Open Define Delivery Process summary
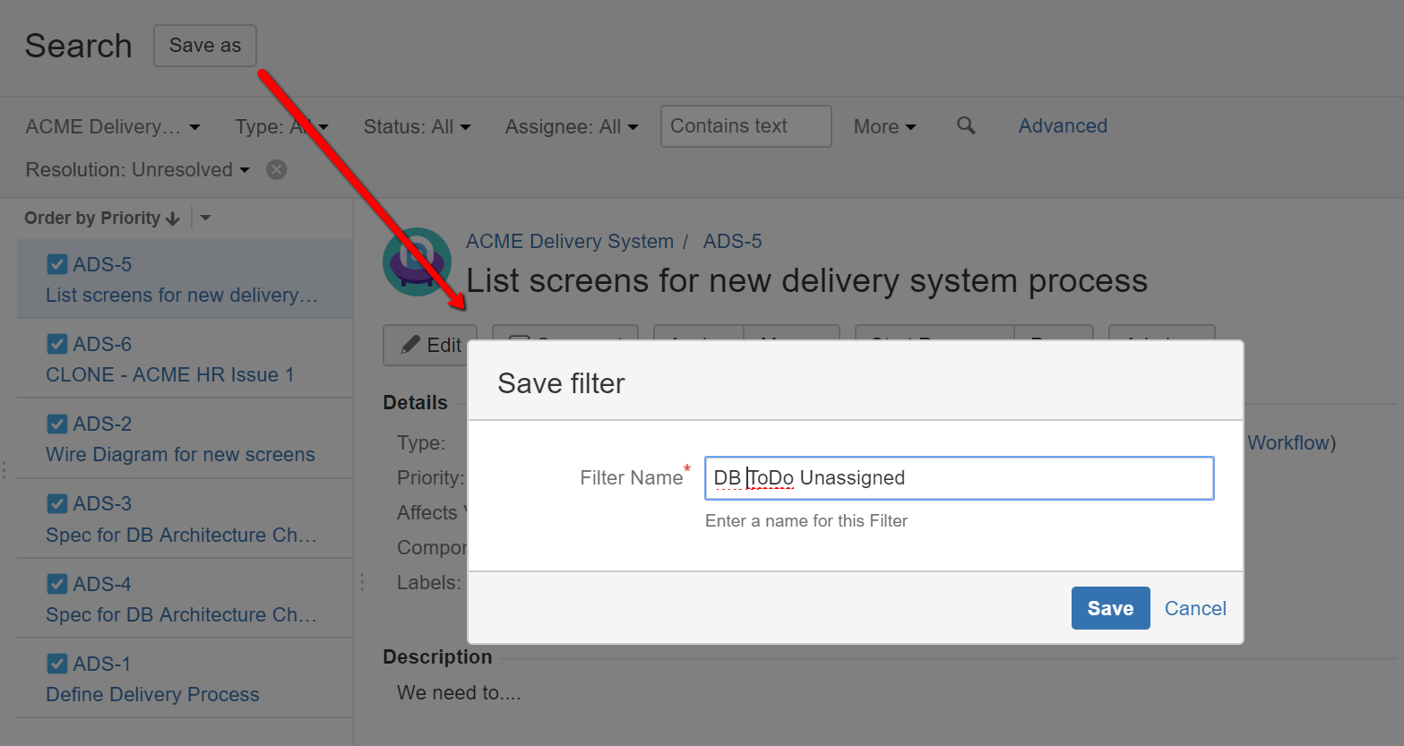This screenshot has width=1404, height=746. [152, 694]
